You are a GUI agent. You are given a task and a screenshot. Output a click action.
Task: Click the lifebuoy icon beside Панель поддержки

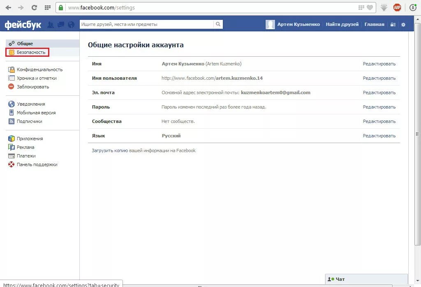[x=11, y=164]
